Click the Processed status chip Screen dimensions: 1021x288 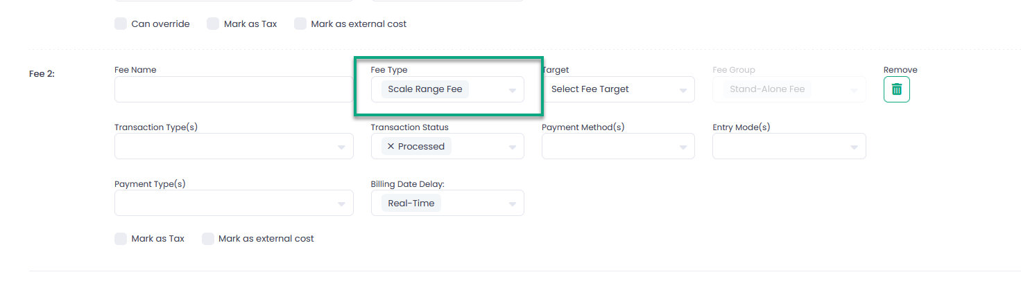click(422, 147)
